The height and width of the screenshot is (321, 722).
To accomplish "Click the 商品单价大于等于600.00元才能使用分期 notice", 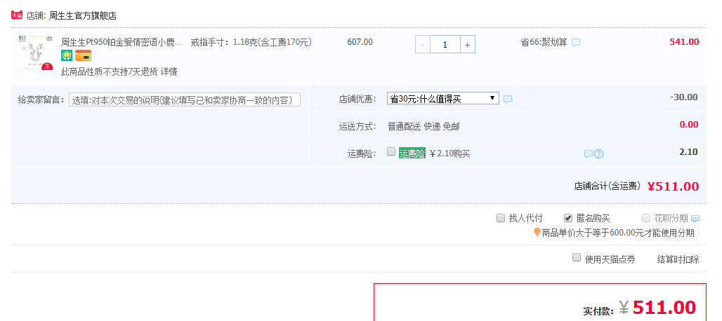I will click(x=618, y=233).
